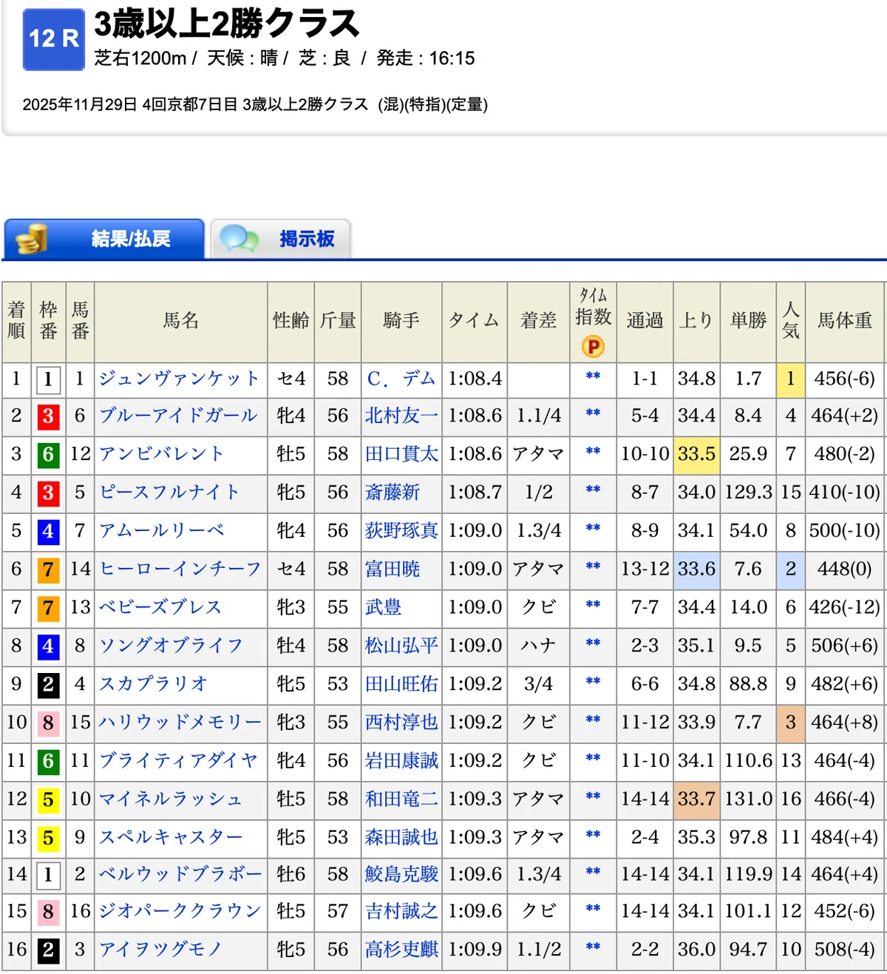The height and width of the screenshot is (974, 887).
Task: Open horse ベビーズブレス link
Action: pos(160,607)
